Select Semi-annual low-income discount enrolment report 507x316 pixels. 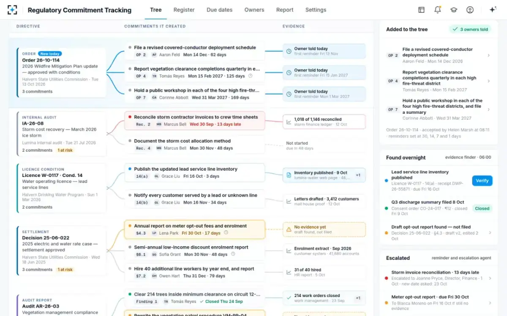click(195, 251)
